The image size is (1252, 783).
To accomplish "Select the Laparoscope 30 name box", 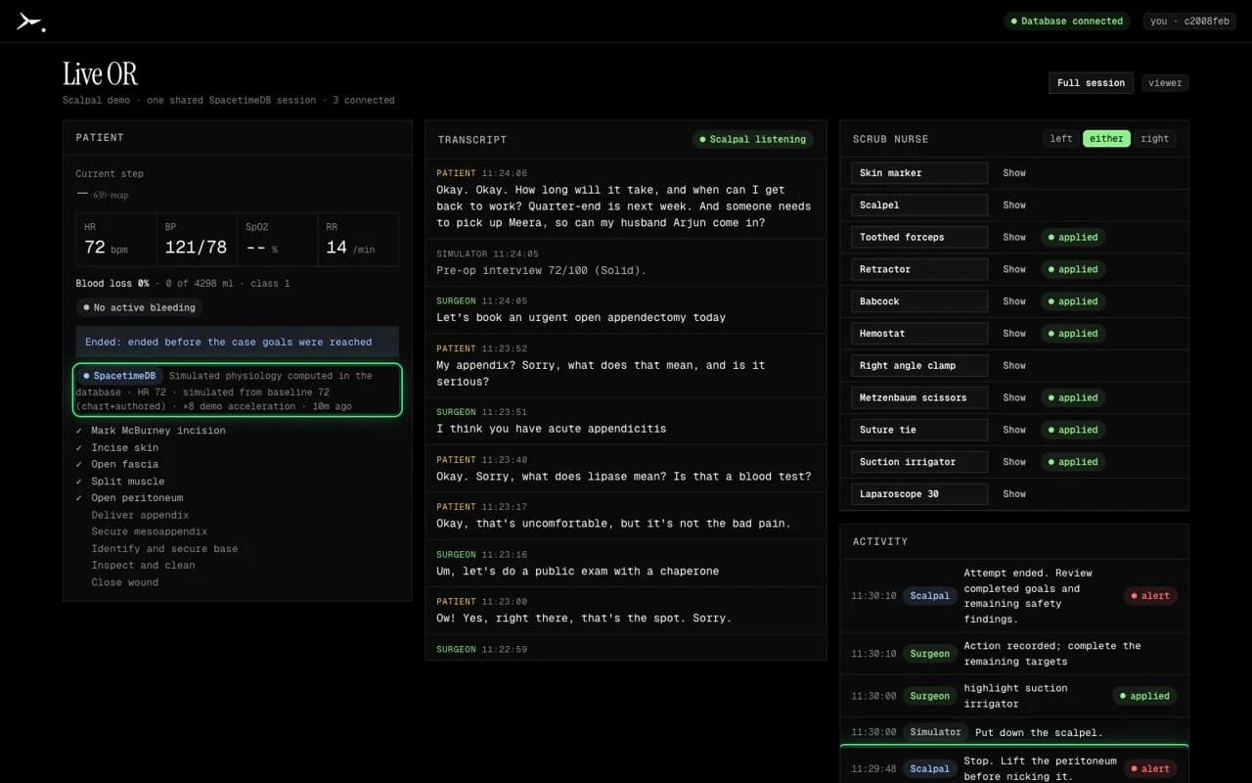I will pos(919,494).
